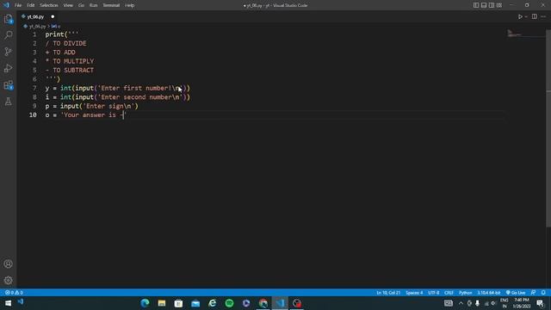Open the Search view in activity bar

click(8, 35)
